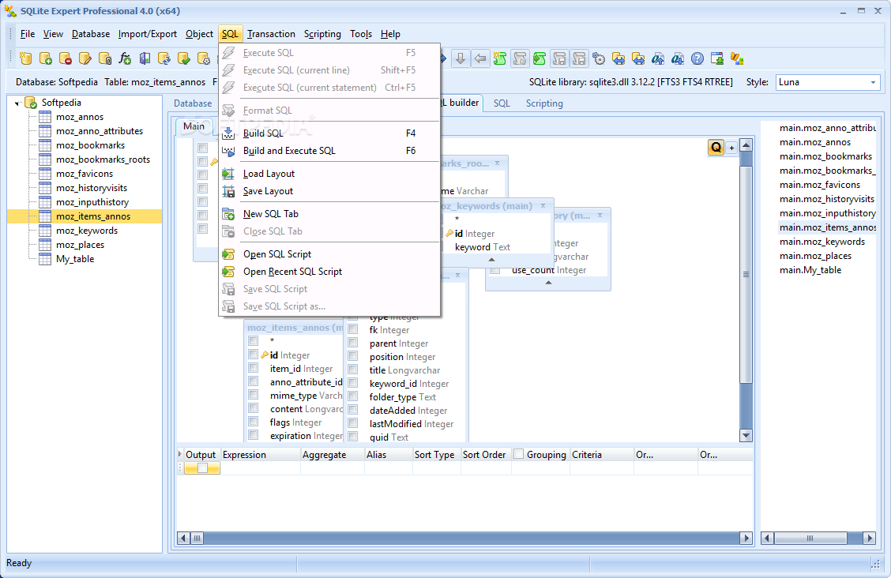Click the database icon with green plus
The width and height of the screenshot is (891, 578).
click(46, 58)
